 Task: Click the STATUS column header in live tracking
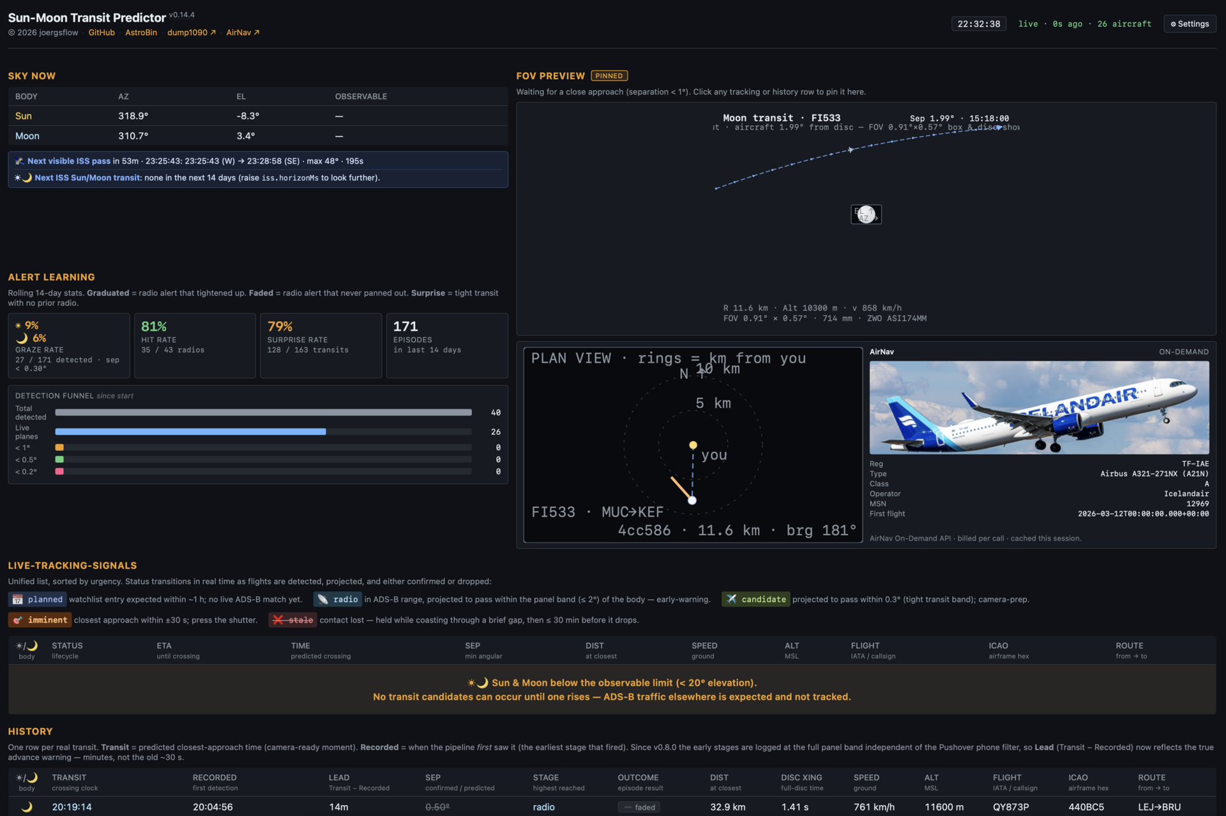point(67,650)
